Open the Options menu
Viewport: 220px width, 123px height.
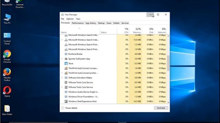70,19
